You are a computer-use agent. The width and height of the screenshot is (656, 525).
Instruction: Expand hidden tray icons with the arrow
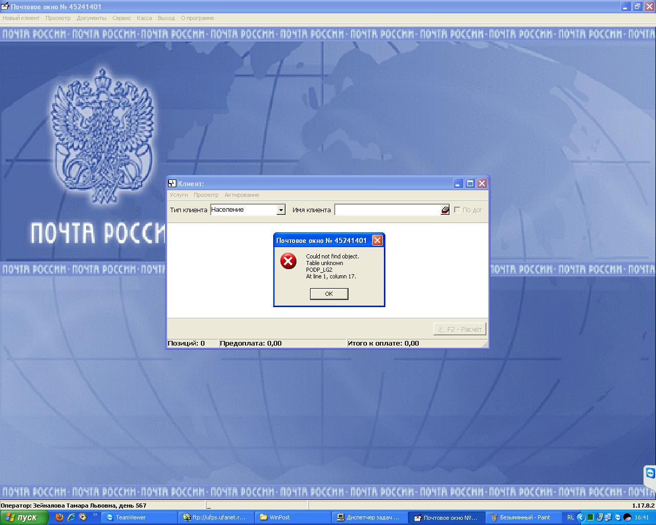tap(581, 518)
